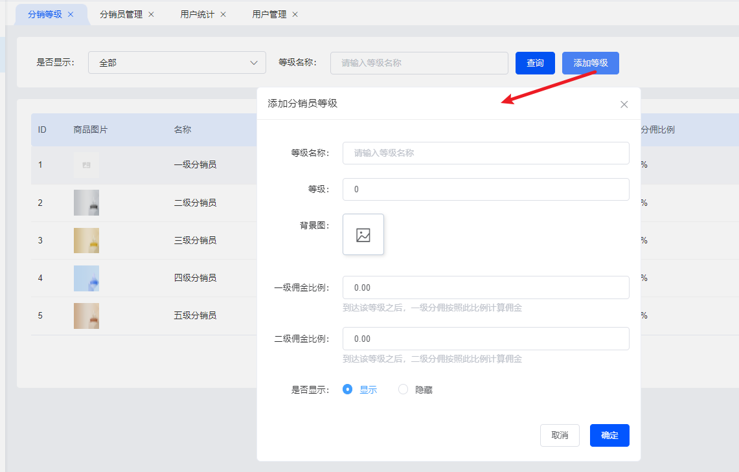This screenshot has width=739, height=472.
Task: Close the 分销等级 tab
Action: click(x=71, y=15)
